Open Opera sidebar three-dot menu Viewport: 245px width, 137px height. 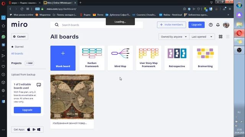tap(3, 130)
